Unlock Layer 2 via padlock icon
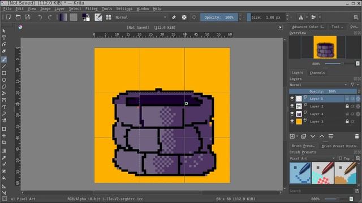 347,106
